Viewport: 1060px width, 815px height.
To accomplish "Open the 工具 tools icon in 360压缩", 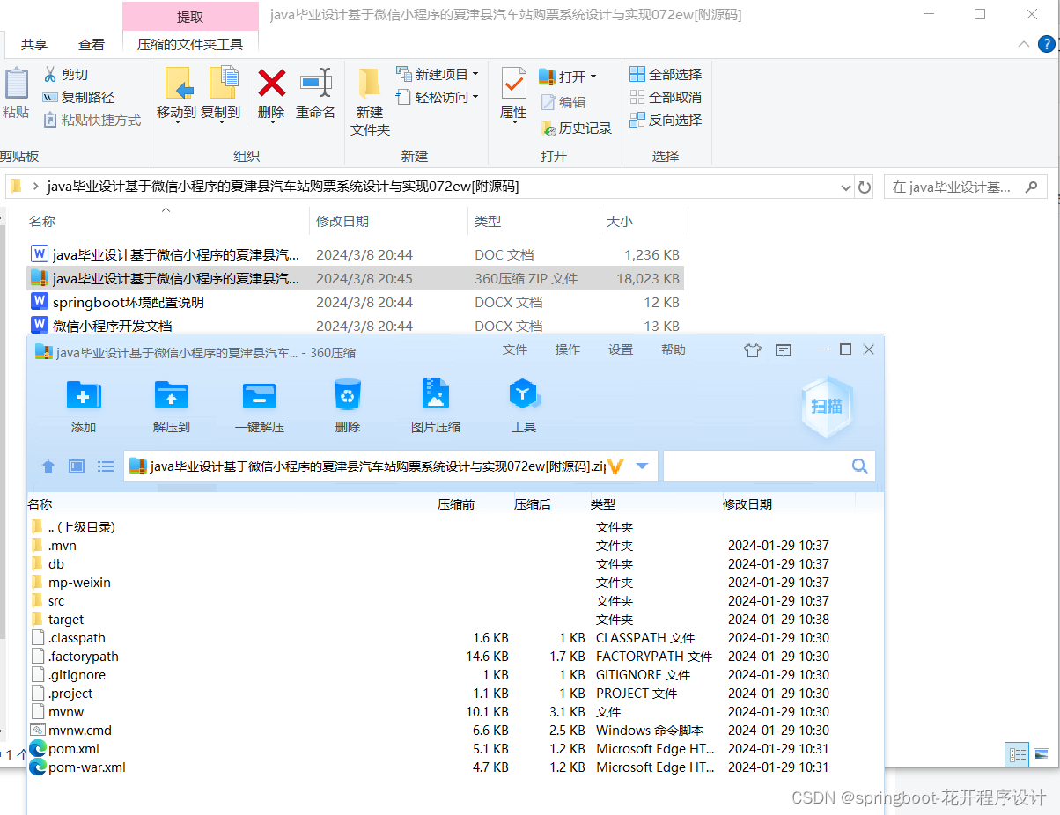I will tap(524, 393).
